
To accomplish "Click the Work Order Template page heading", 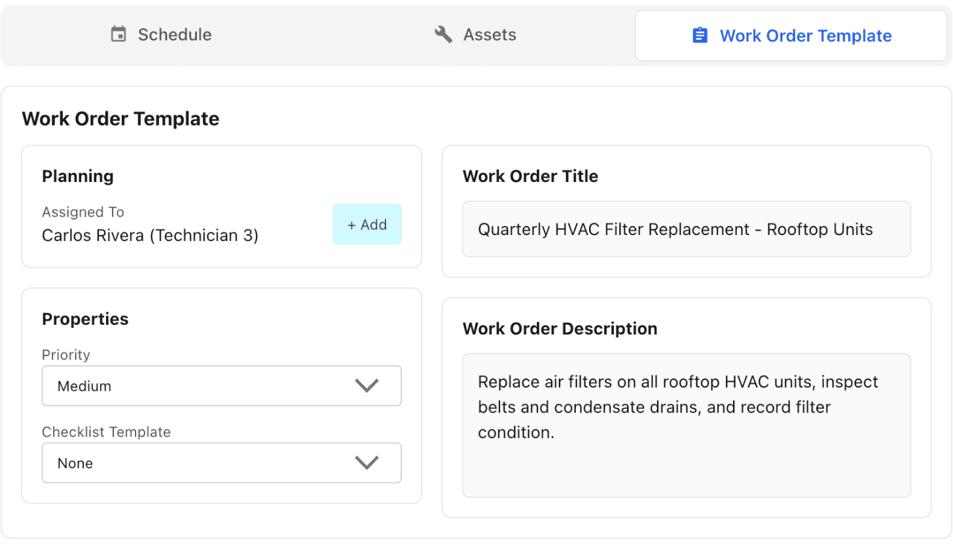I will click(120, 118).
